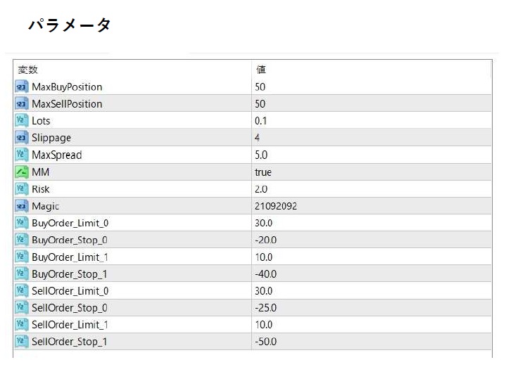The width and height of the screenshot is (506, 367).
Task: Select the SellOrder_Stop_0 value -25.0
Action: 265,308
